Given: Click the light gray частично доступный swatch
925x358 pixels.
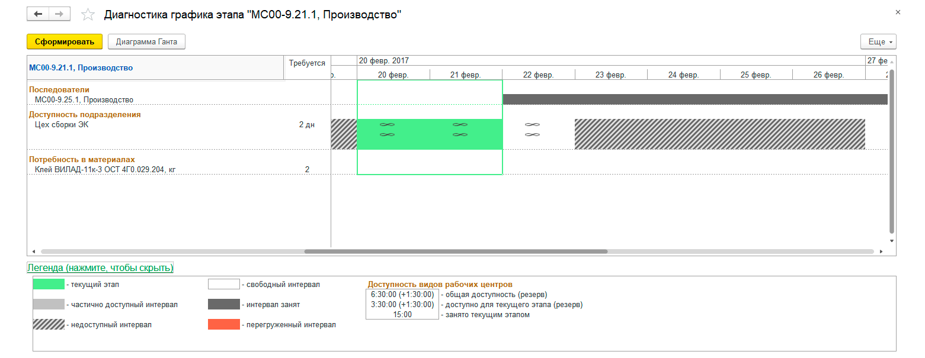Looking at the screenshot, I should click(49, 305).
